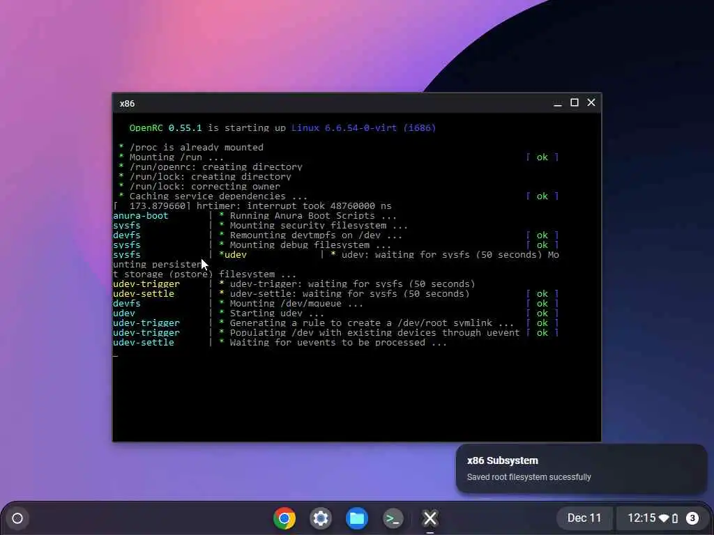Image resolution: width=714 pixels, height=535 pixels.
Task: Click the ok status on 'Mounting /run' row
Action: click(542, 157)
